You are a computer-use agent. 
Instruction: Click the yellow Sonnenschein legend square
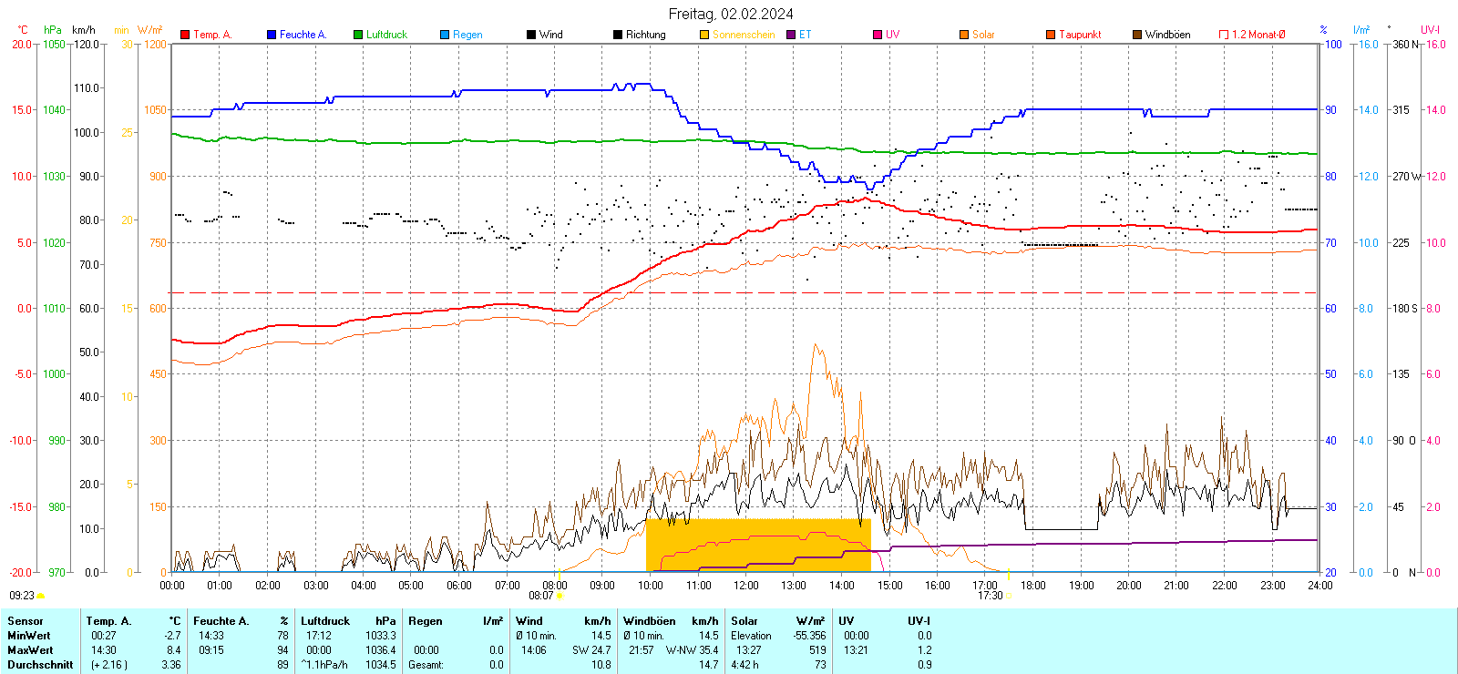click(x=704, y=35)
